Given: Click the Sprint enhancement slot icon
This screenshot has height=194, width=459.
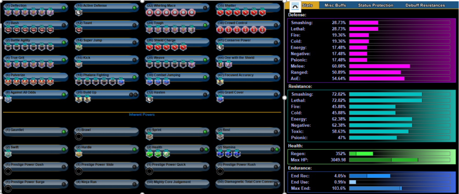Looking at the screenshot, I should (x=150, y=136).
